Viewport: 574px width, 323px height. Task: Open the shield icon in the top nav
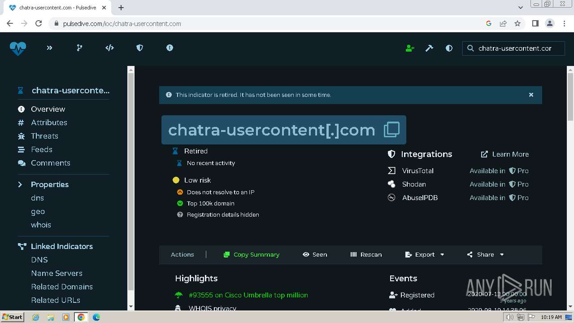pyautogui.click(x=139, y=48)
